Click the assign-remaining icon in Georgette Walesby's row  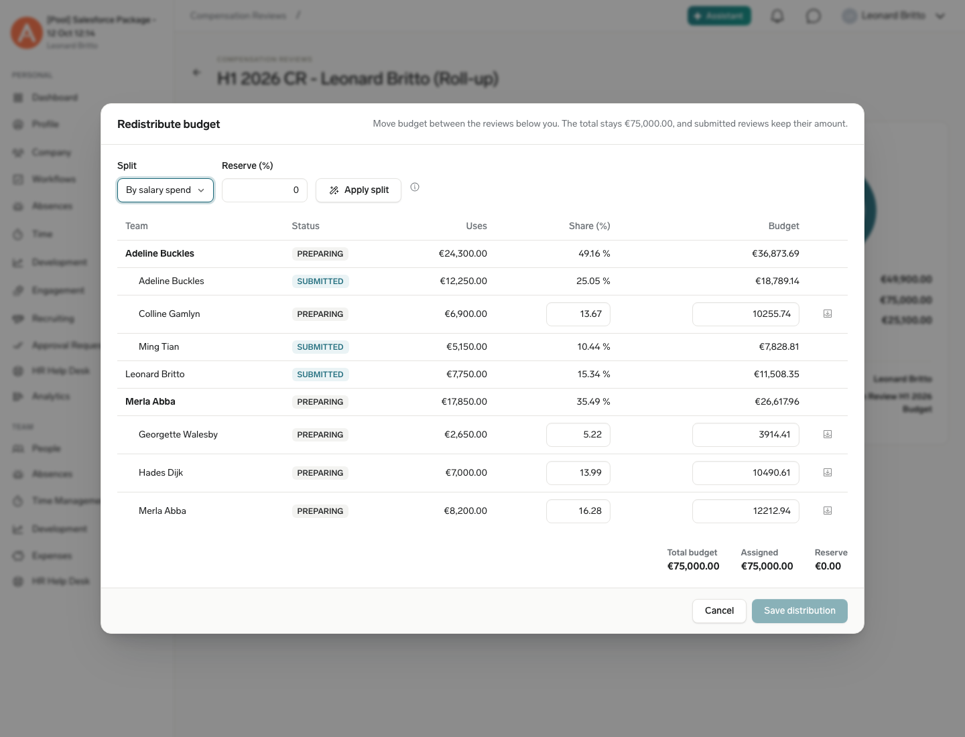click(x=828, y=434)
